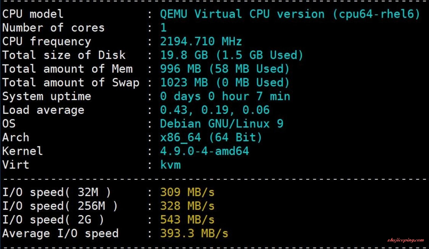Viewport: 429px width, 249px height.
Task: Click the 309 MB/s I/O result
Action: pos(187,192)
